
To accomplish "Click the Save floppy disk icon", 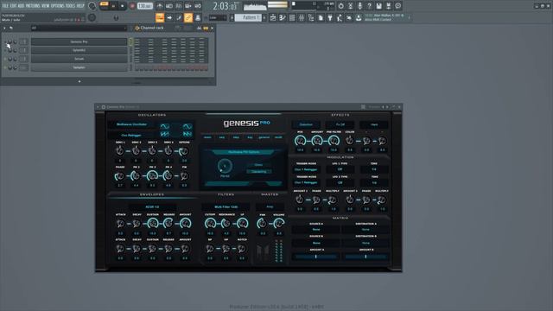I will (378, 6).
